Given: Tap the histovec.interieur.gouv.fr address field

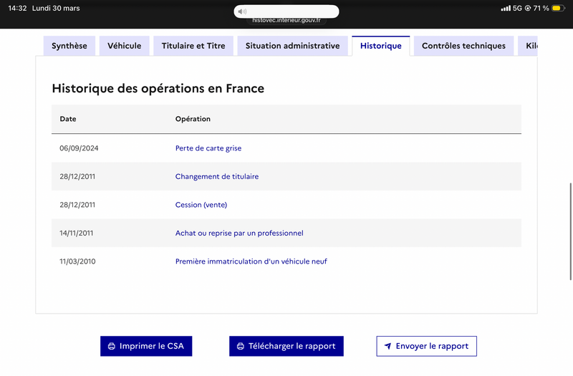Looking at the screenshot, I should [286, 21].
